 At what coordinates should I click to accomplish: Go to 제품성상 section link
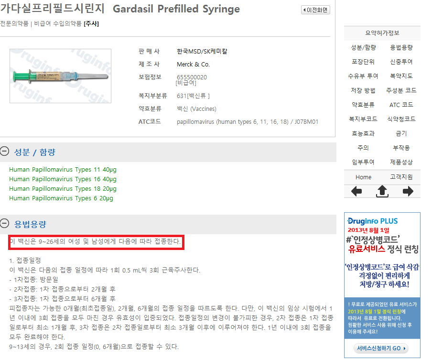pyautogui.click(x=401, y=162)
